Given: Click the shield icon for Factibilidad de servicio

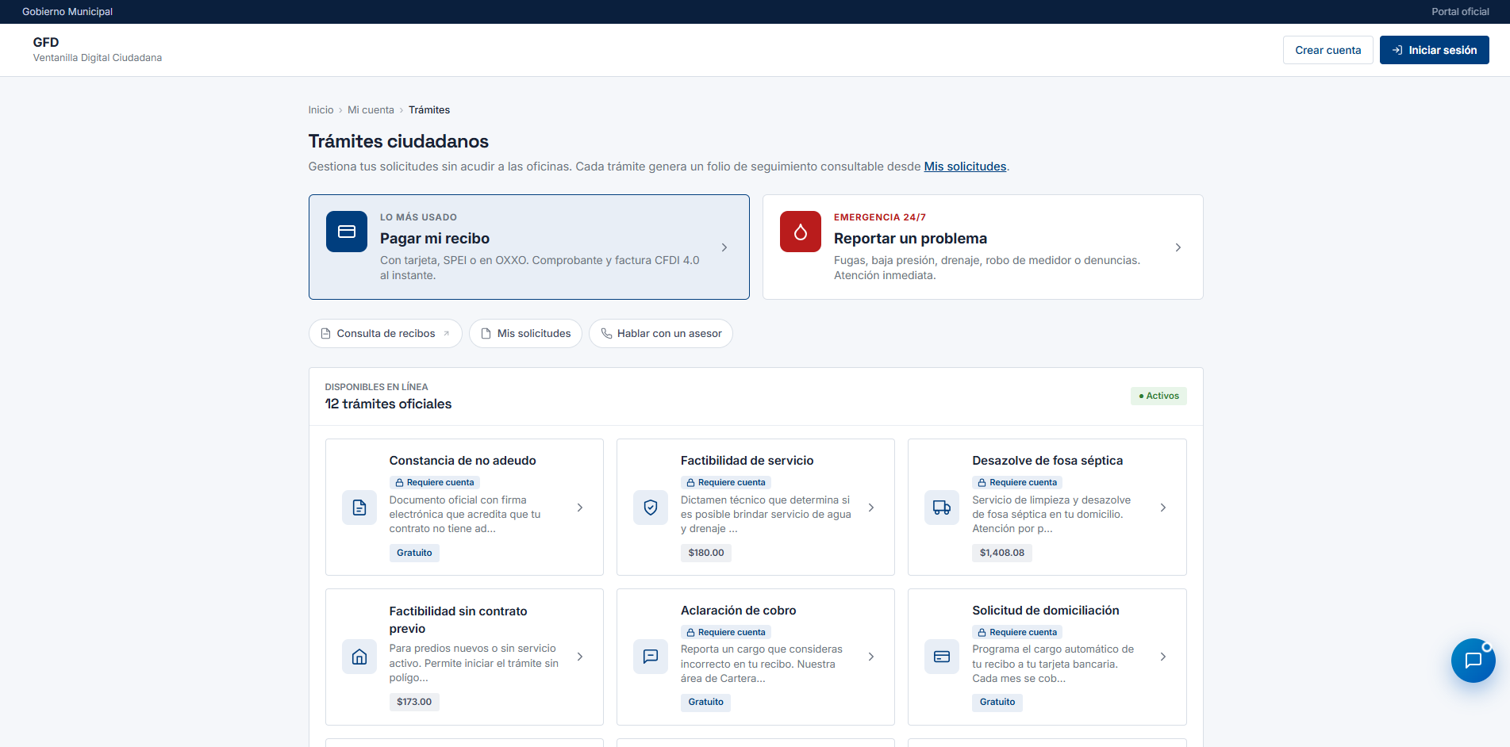Looking at the screenshot, I should pos(651,508).
